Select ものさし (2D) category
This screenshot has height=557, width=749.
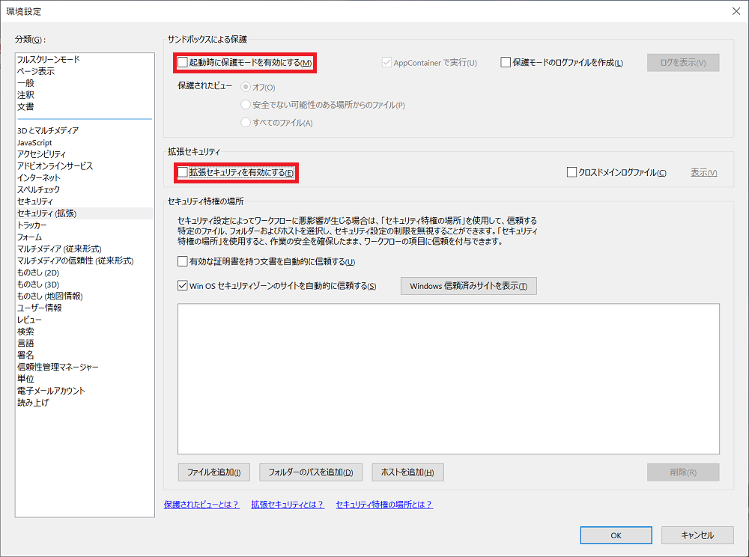coord(38,273)
